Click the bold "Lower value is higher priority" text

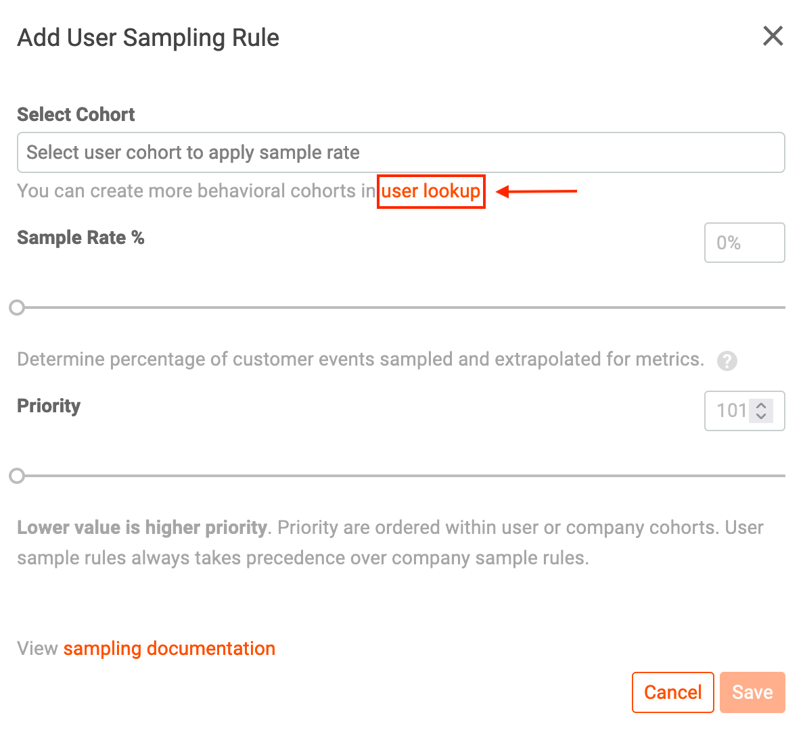(x=142, y=528)
